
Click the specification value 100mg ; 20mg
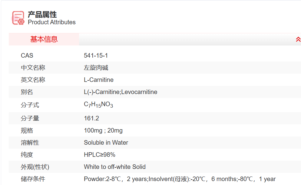point(103,131)
